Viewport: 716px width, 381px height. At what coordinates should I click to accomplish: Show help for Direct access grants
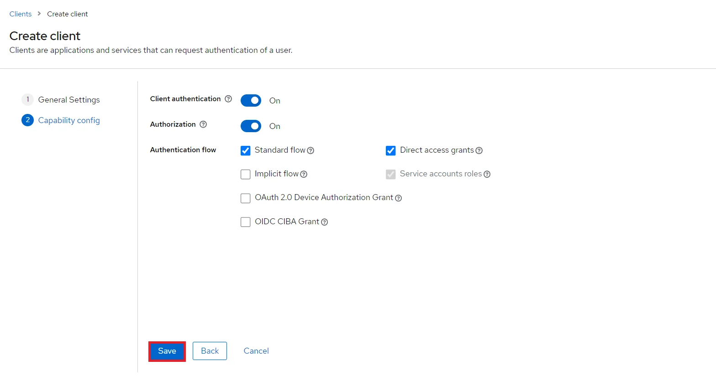click(479, 150)
